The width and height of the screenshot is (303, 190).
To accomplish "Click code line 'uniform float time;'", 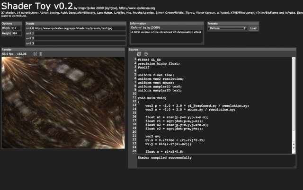I will [155, 75].
